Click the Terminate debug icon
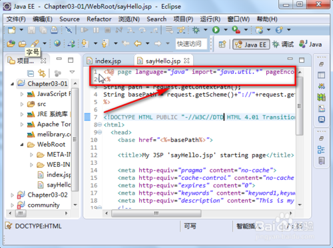The width and height of the screenshot is (333, 248). pos(107,30)
